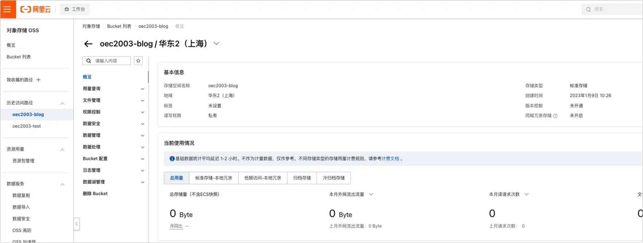
Task: Open 数据导入 in sidebar
Action: tap(21, 207)
